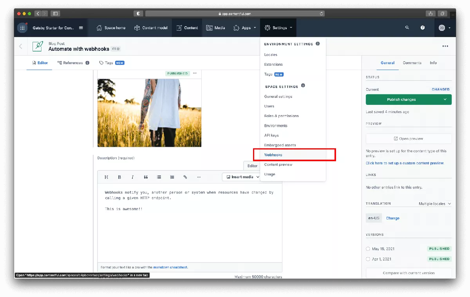The image size is (470, 297).
Task: Select the May 15, 2021 version radio button
Action: coord(368,248)
